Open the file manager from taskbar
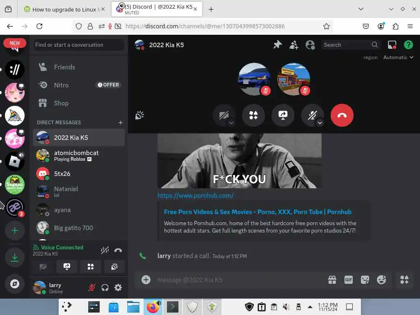Viewport: 420px width, 315px height. click(x=133, y=307)
